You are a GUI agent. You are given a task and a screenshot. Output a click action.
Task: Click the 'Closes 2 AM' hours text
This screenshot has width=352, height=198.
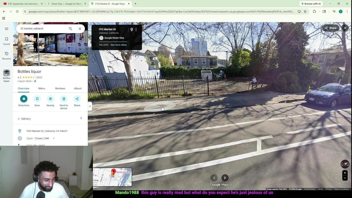[42, 138]
